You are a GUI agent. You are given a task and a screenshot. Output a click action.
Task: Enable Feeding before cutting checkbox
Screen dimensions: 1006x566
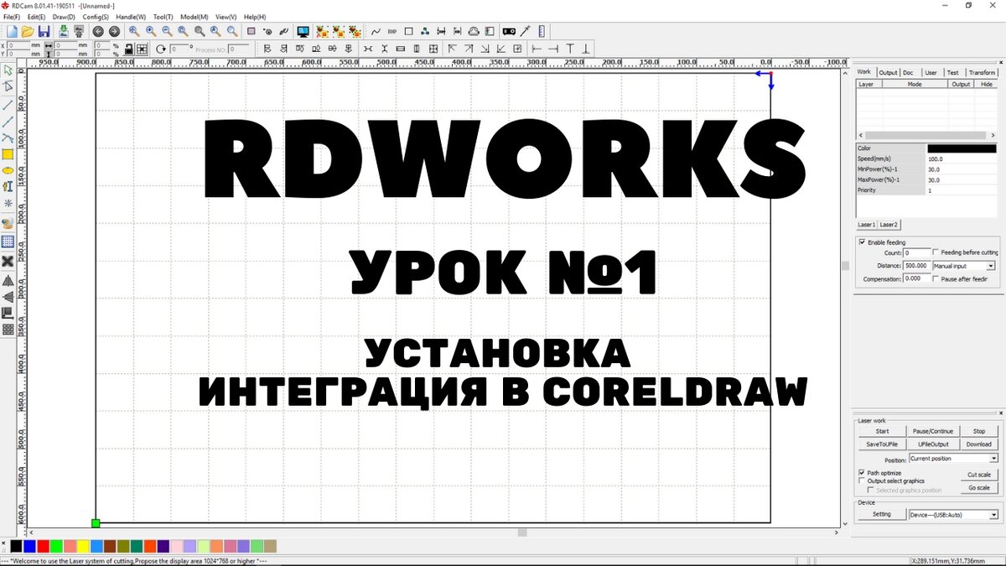(936, 252)
